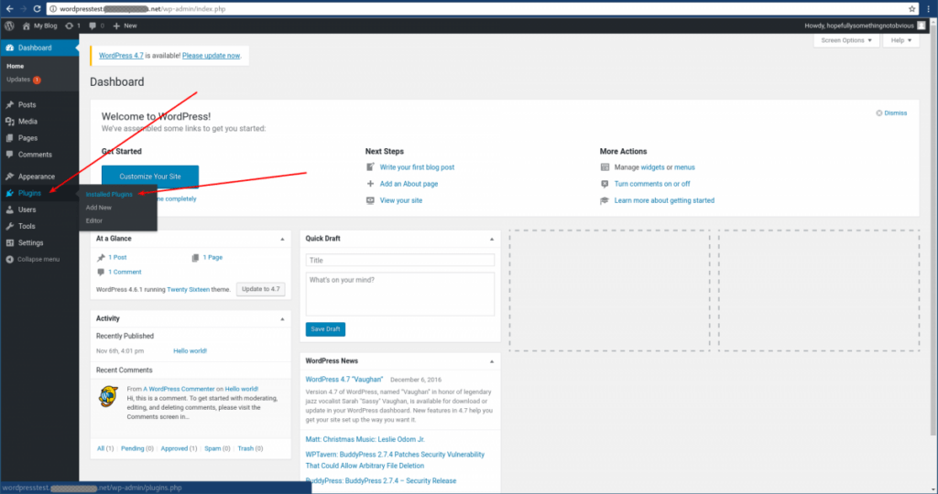Reload page with browser refresh icon
Image resolution: width=938 pixels, height=494 pixels.
pyautogui.click(x=37, y=8)
